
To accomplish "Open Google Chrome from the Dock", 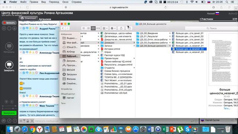I will [x=32, y=129].
